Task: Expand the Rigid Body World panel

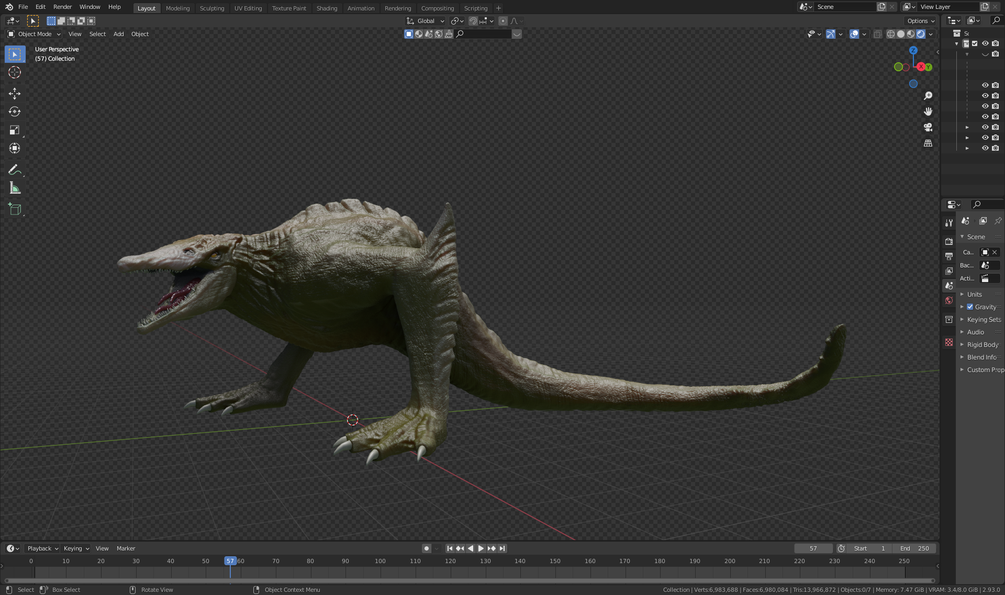Action: tap(982, 344)
